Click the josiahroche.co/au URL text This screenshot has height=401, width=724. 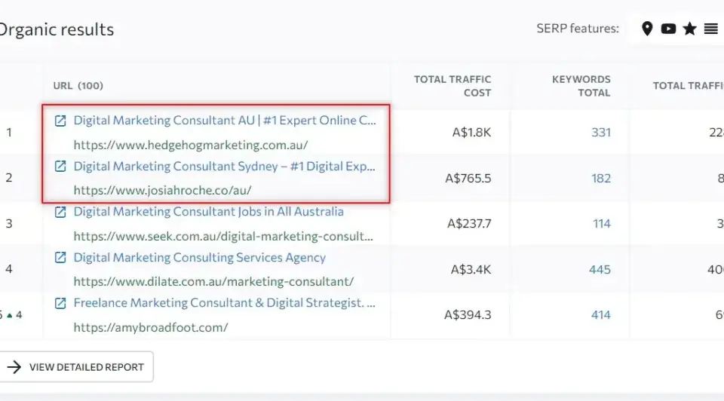pos(163,190)
